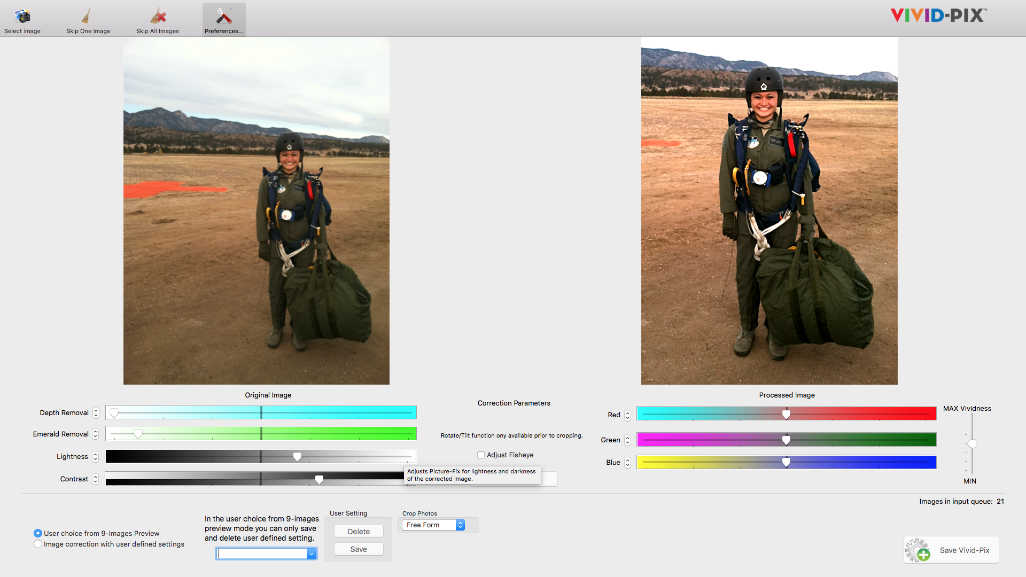This screenshot has height=577, width=1026.
Task: Click the Vivid-Pix logo
Action: click(938, 15)
